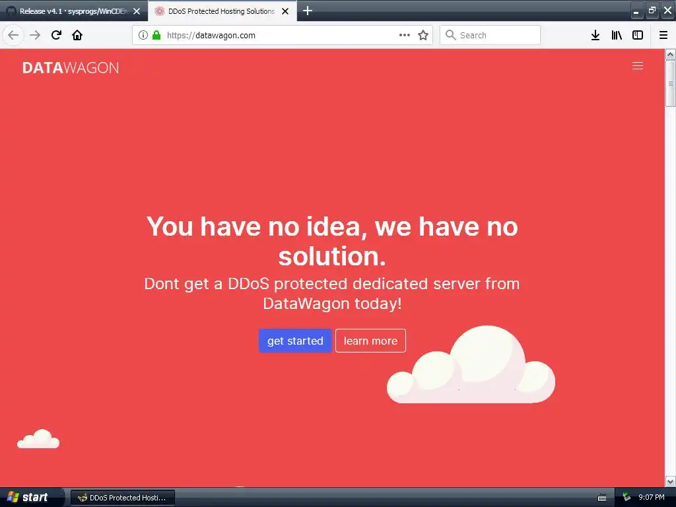
Task: Click the scrollbar down arrow
Action: point(670,481)
